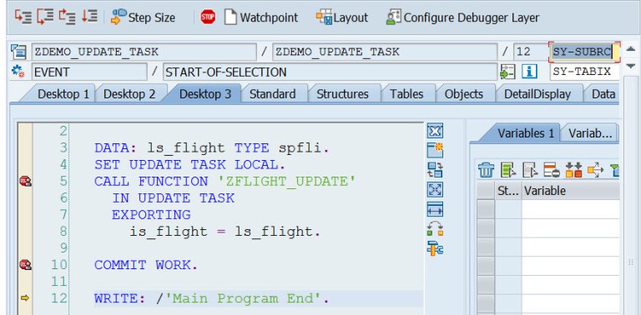This screenshot has height=315, width=641.
Task: Click the gray list icon in Variables toolbar
Action: click(530, 170)
